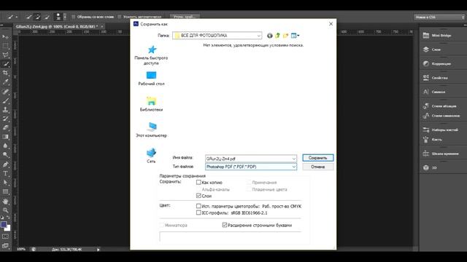Open the 'Свойства' panel
Viewport: 467px width, 262px height.
(x=436, y=78)
